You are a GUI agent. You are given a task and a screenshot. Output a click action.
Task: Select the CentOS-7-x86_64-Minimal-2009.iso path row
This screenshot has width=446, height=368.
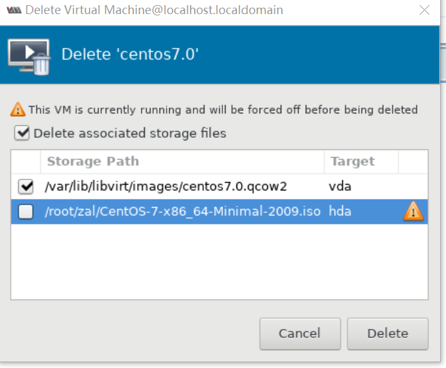coord(220,212)
